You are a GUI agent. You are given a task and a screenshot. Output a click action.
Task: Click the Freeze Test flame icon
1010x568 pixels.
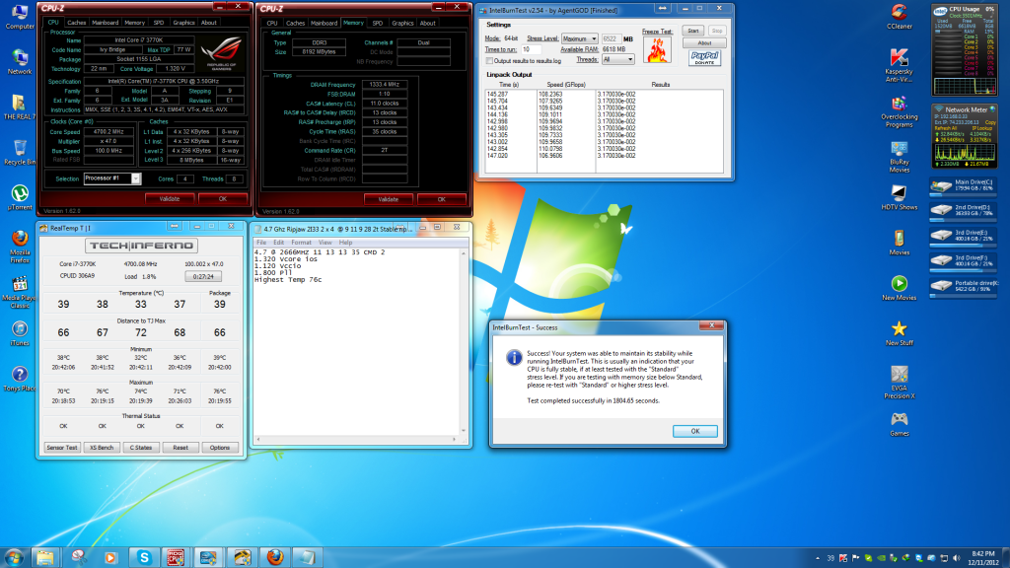click(x=657, y=49)
